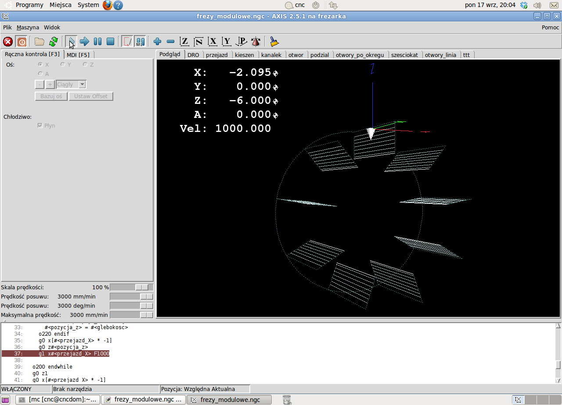Set rotated Z view

[x=198, y=42]
